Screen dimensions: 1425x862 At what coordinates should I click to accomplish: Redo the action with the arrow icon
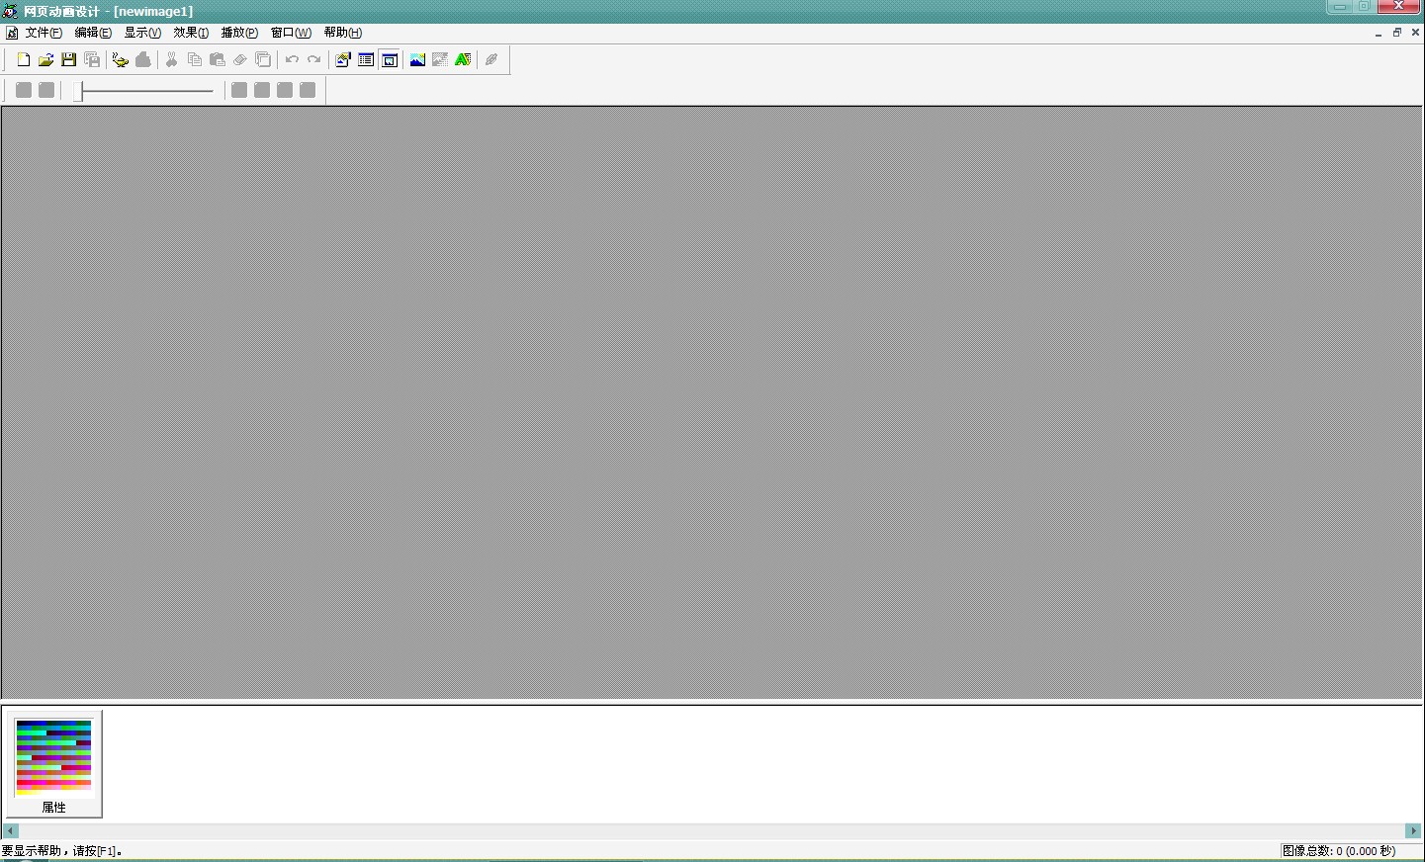pyautogui.click(x=313, y=60)
